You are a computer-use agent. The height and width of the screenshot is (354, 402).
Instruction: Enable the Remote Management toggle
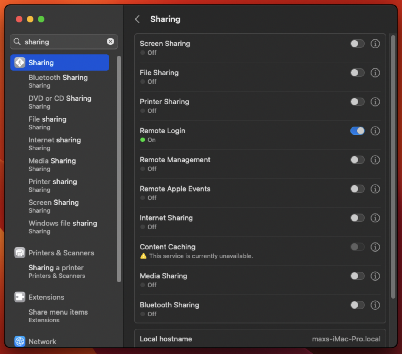357,160
